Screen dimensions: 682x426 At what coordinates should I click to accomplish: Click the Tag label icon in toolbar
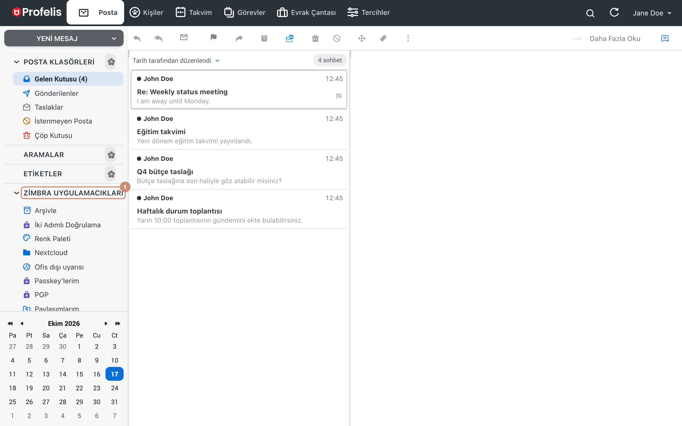pyautogui.click(x=383, y=38)
